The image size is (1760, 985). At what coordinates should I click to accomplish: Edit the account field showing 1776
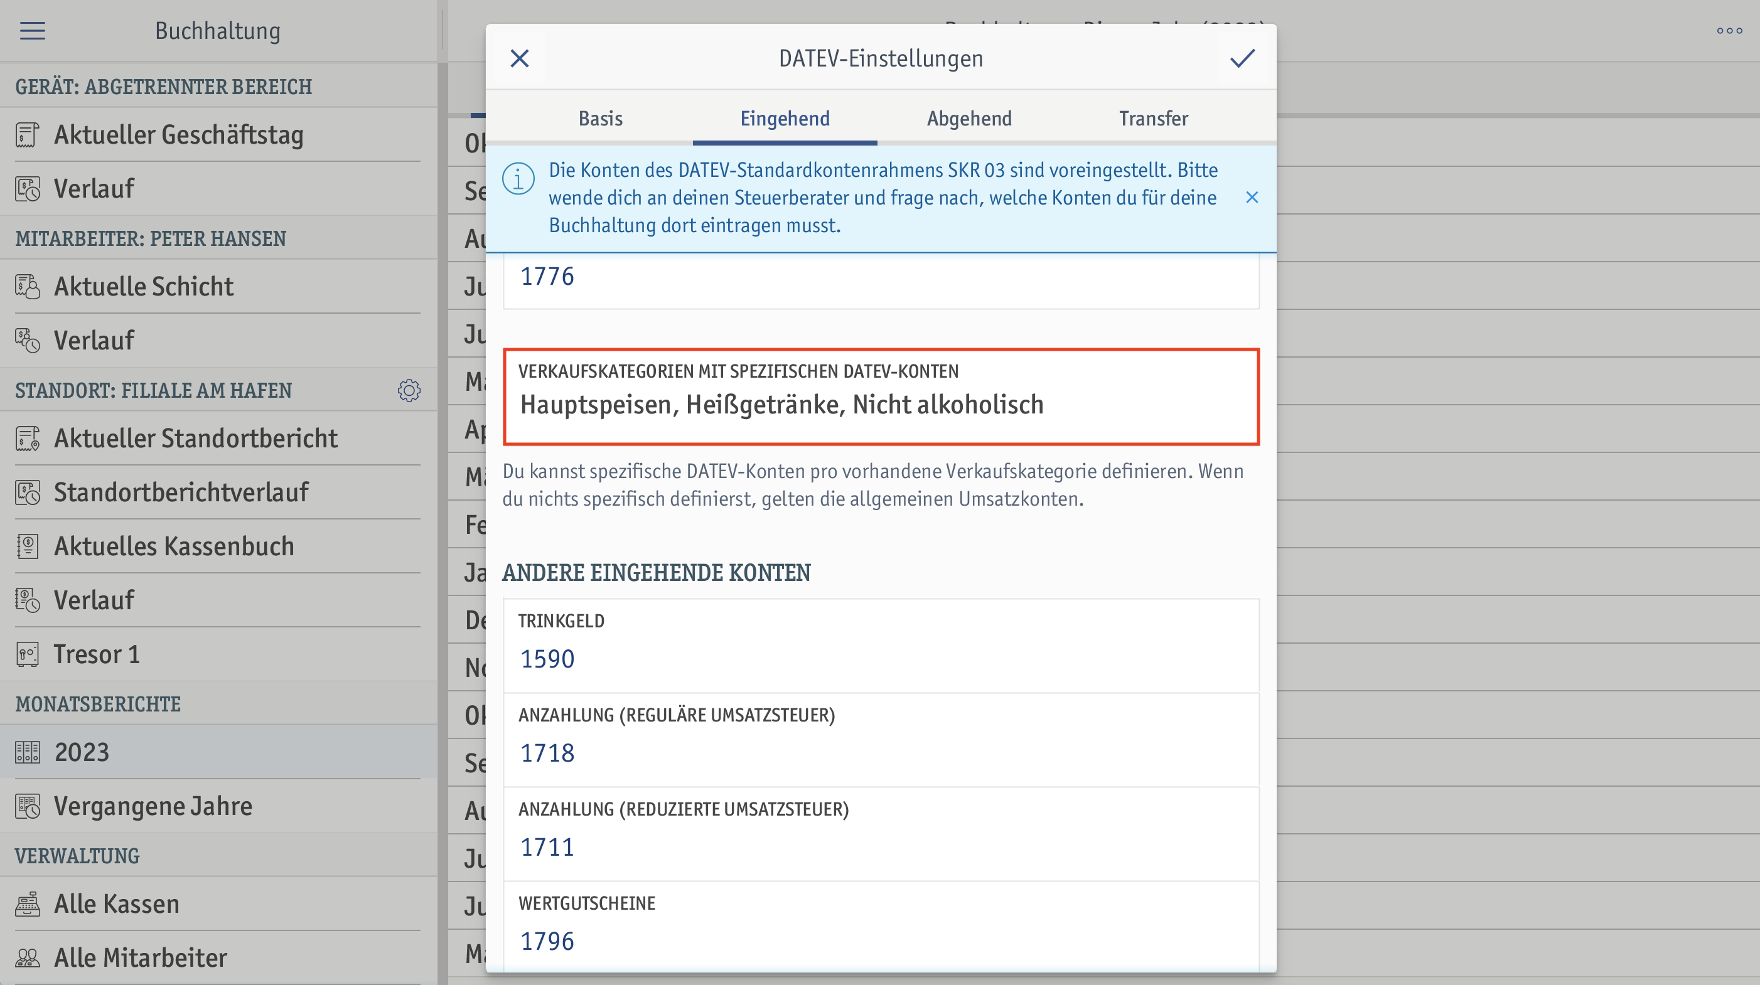coord(881,280)
